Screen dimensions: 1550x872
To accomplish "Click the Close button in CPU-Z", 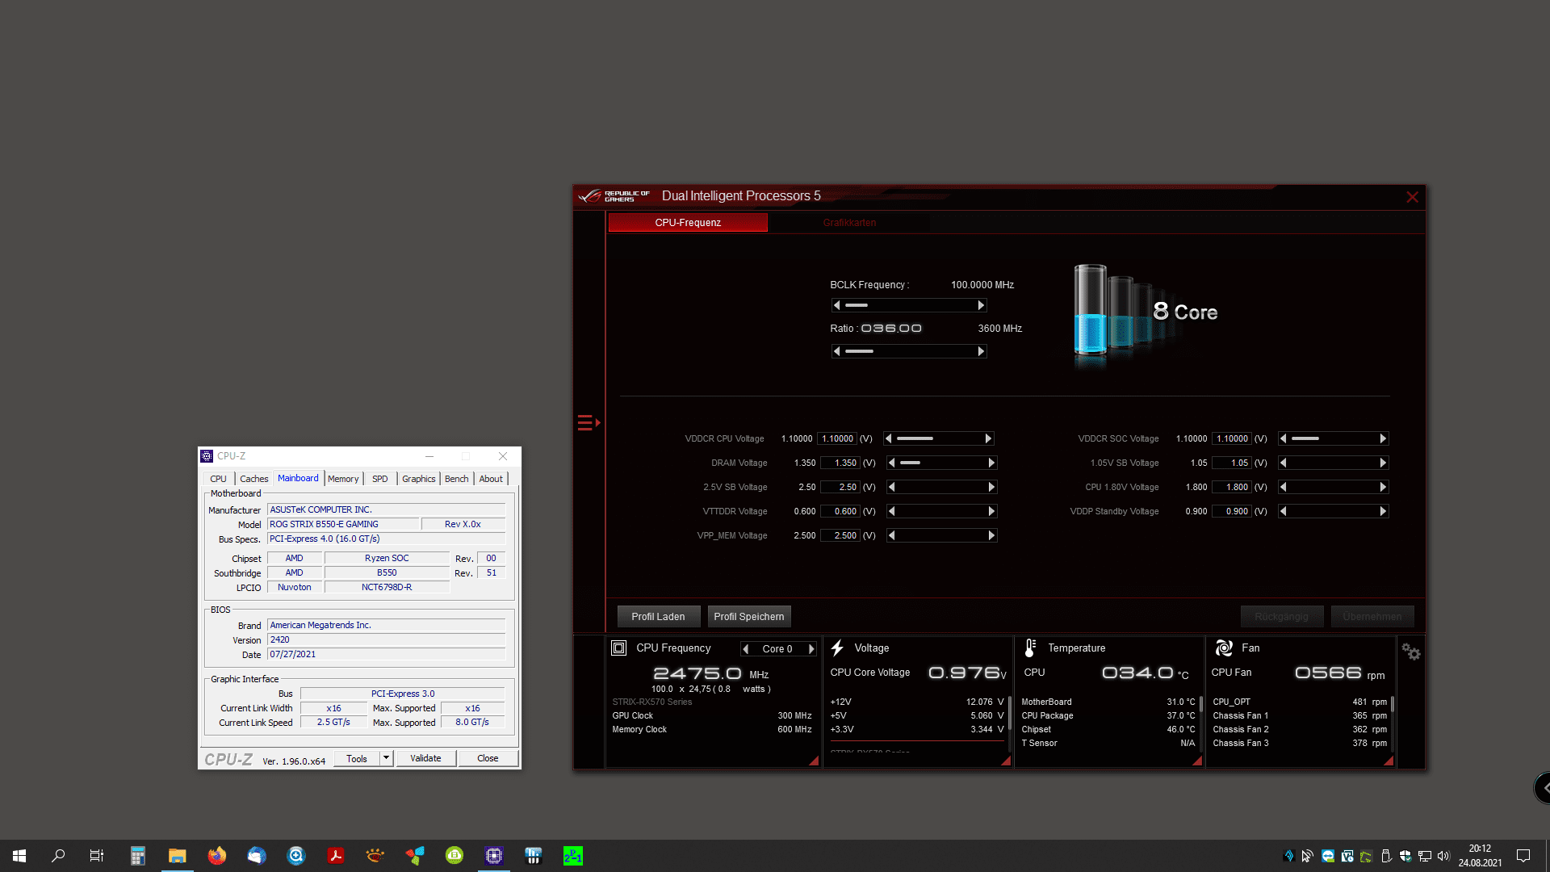I will (x=488, y=758).
